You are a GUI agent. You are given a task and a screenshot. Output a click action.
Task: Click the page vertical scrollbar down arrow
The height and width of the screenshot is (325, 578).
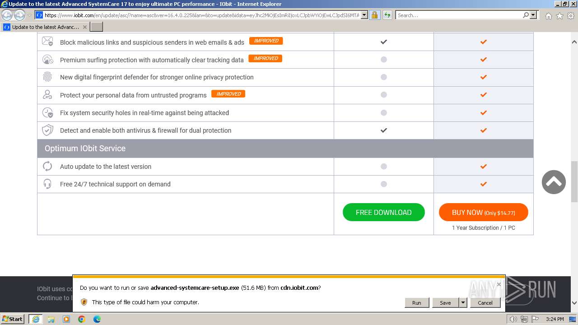coord(574,303)
